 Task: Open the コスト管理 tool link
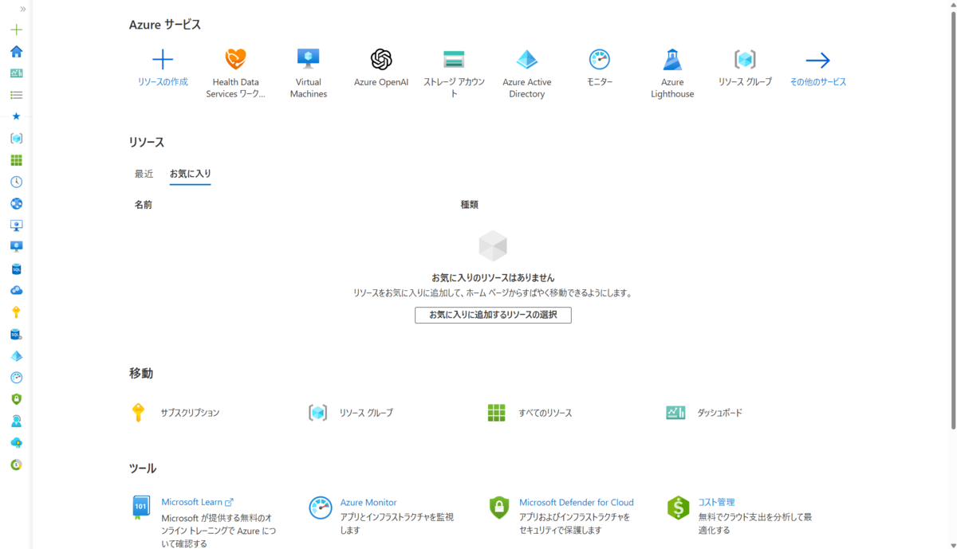(x=716, y=503)
